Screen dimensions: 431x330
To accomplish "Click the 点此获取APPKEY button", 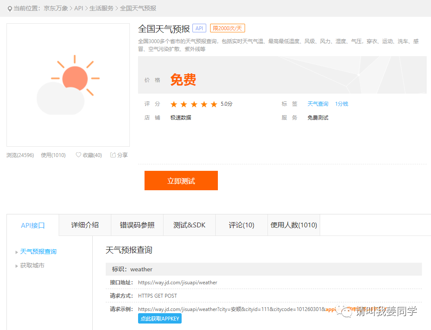I will (160, 318).
